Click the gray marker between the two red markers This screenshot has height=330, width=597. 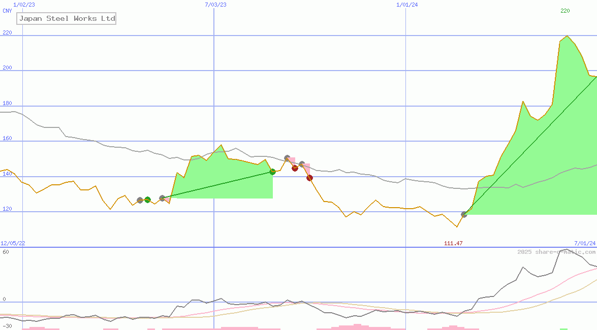(x=302, y=164)
